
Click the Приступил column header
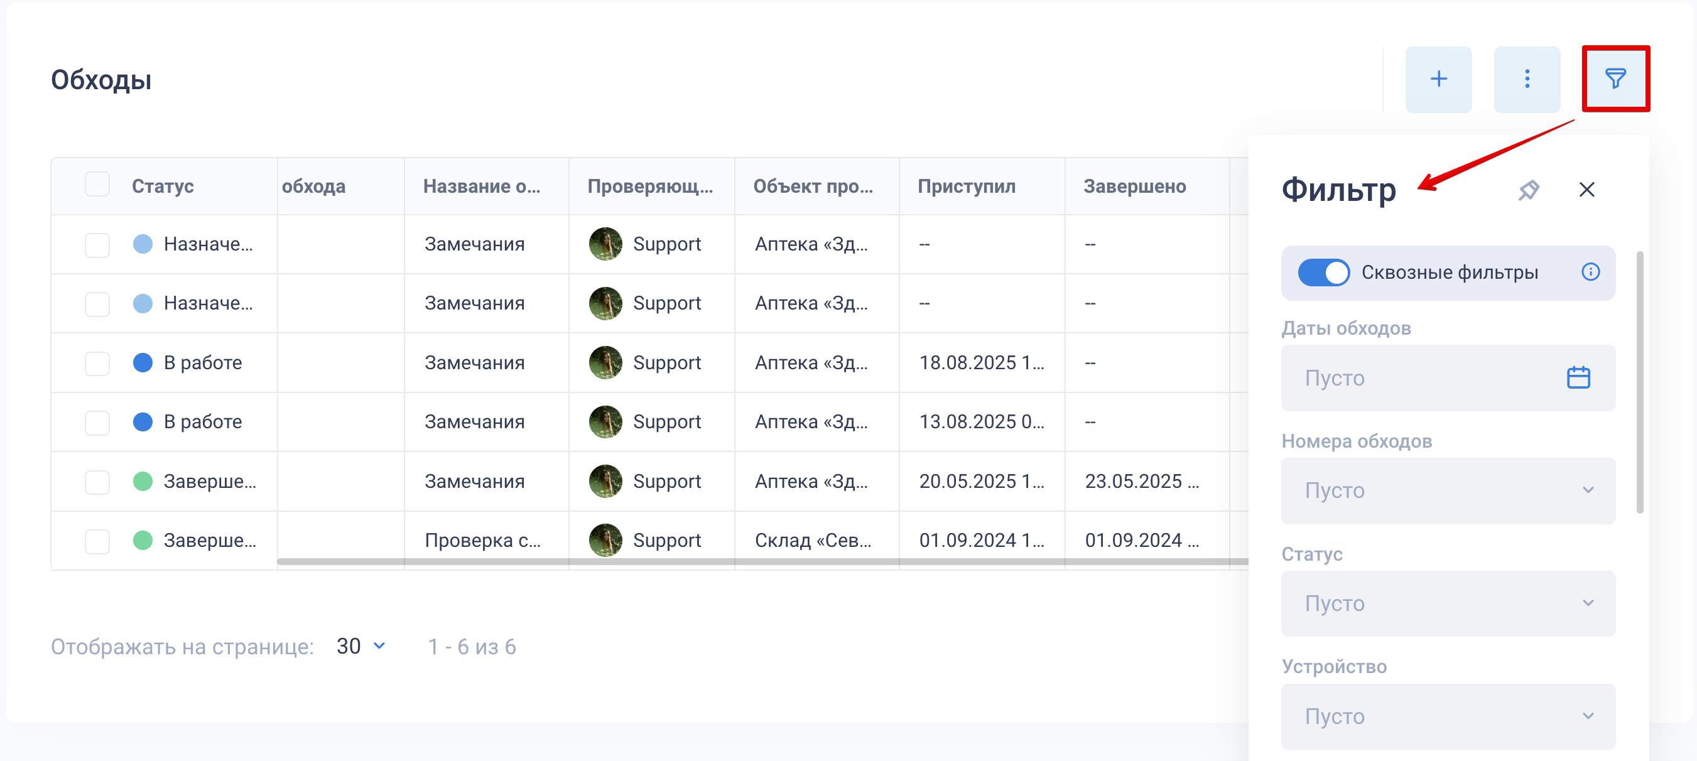pos(967,186)
